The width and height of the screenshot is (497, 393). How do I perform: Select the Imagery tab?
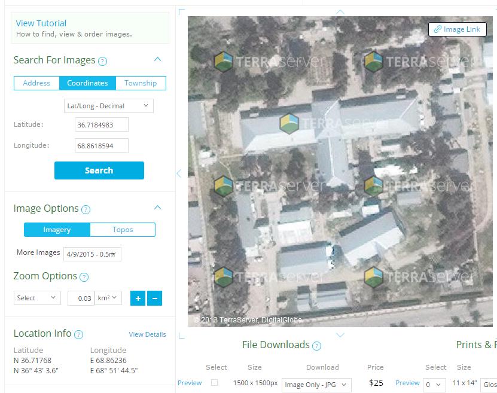57,230
